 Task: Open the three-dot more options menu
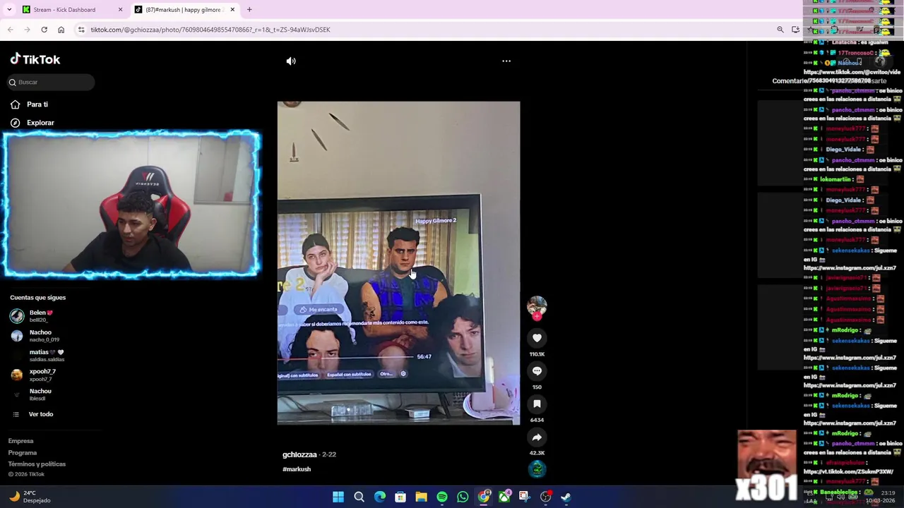[506, 61]
